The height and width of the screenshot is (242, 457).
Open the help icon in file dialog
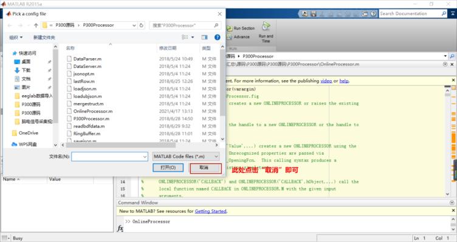(x=217, y=37)
